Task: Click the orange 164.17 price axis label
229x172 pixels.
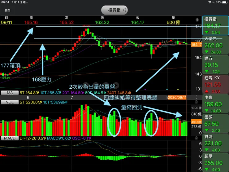Action: [x=197, y=45]
